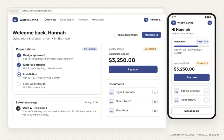
Task: Open the HL avatar in desktop header
Action: click(x=146, y=20)
